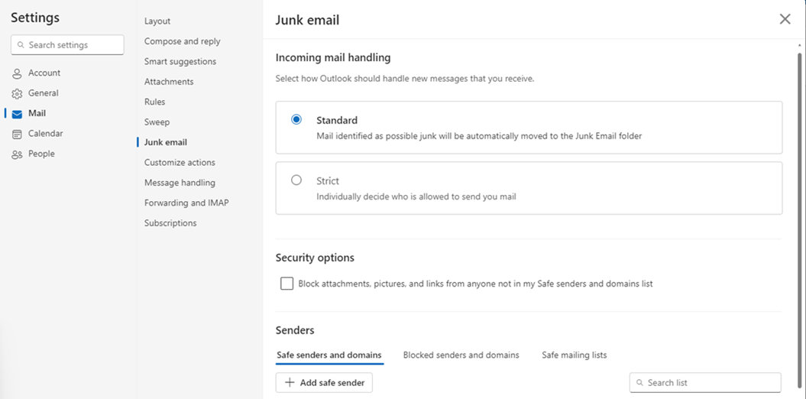Close the Junk email settings panel
Image resolution: width=806 pixels, height=399 pixels.
785,19
